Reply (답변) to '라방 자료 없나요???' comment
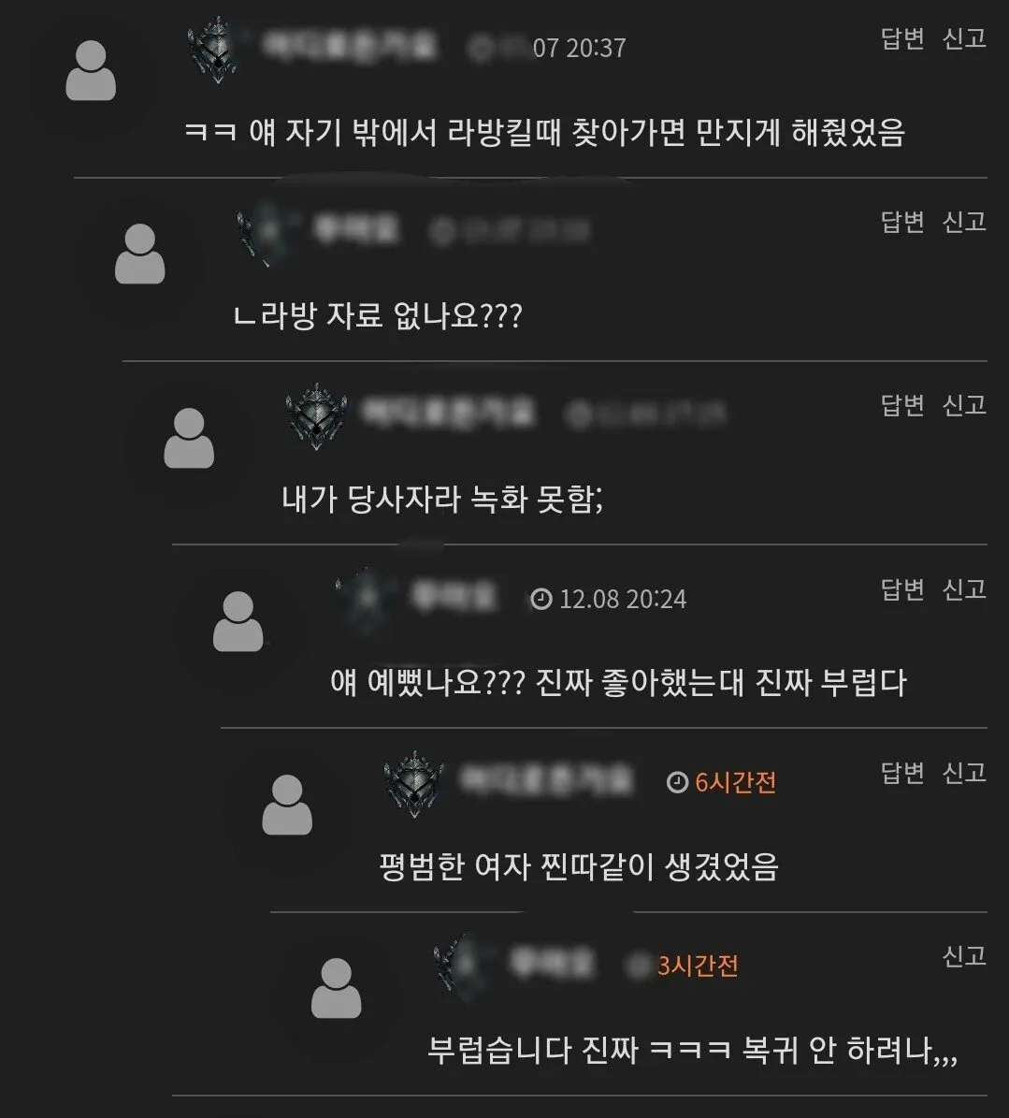 click(902, 222)
